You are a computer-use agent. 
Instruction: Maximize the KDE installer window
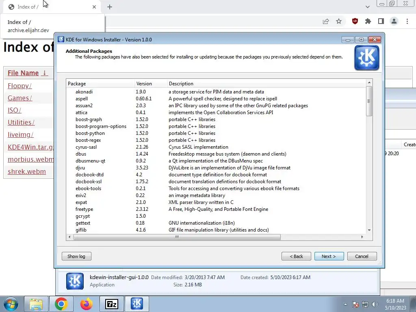click(361, 40)
